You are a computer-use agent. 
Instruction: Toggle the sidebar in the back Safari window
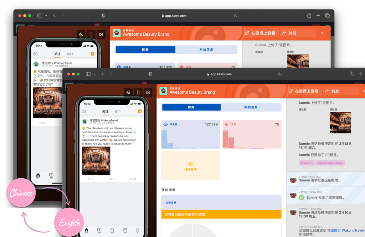click(x=40, y=16)
